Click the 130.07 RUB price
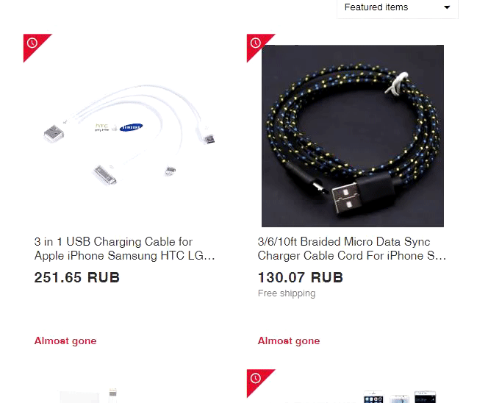The width and height of the screenshot is (488, 403). point(301,277)
